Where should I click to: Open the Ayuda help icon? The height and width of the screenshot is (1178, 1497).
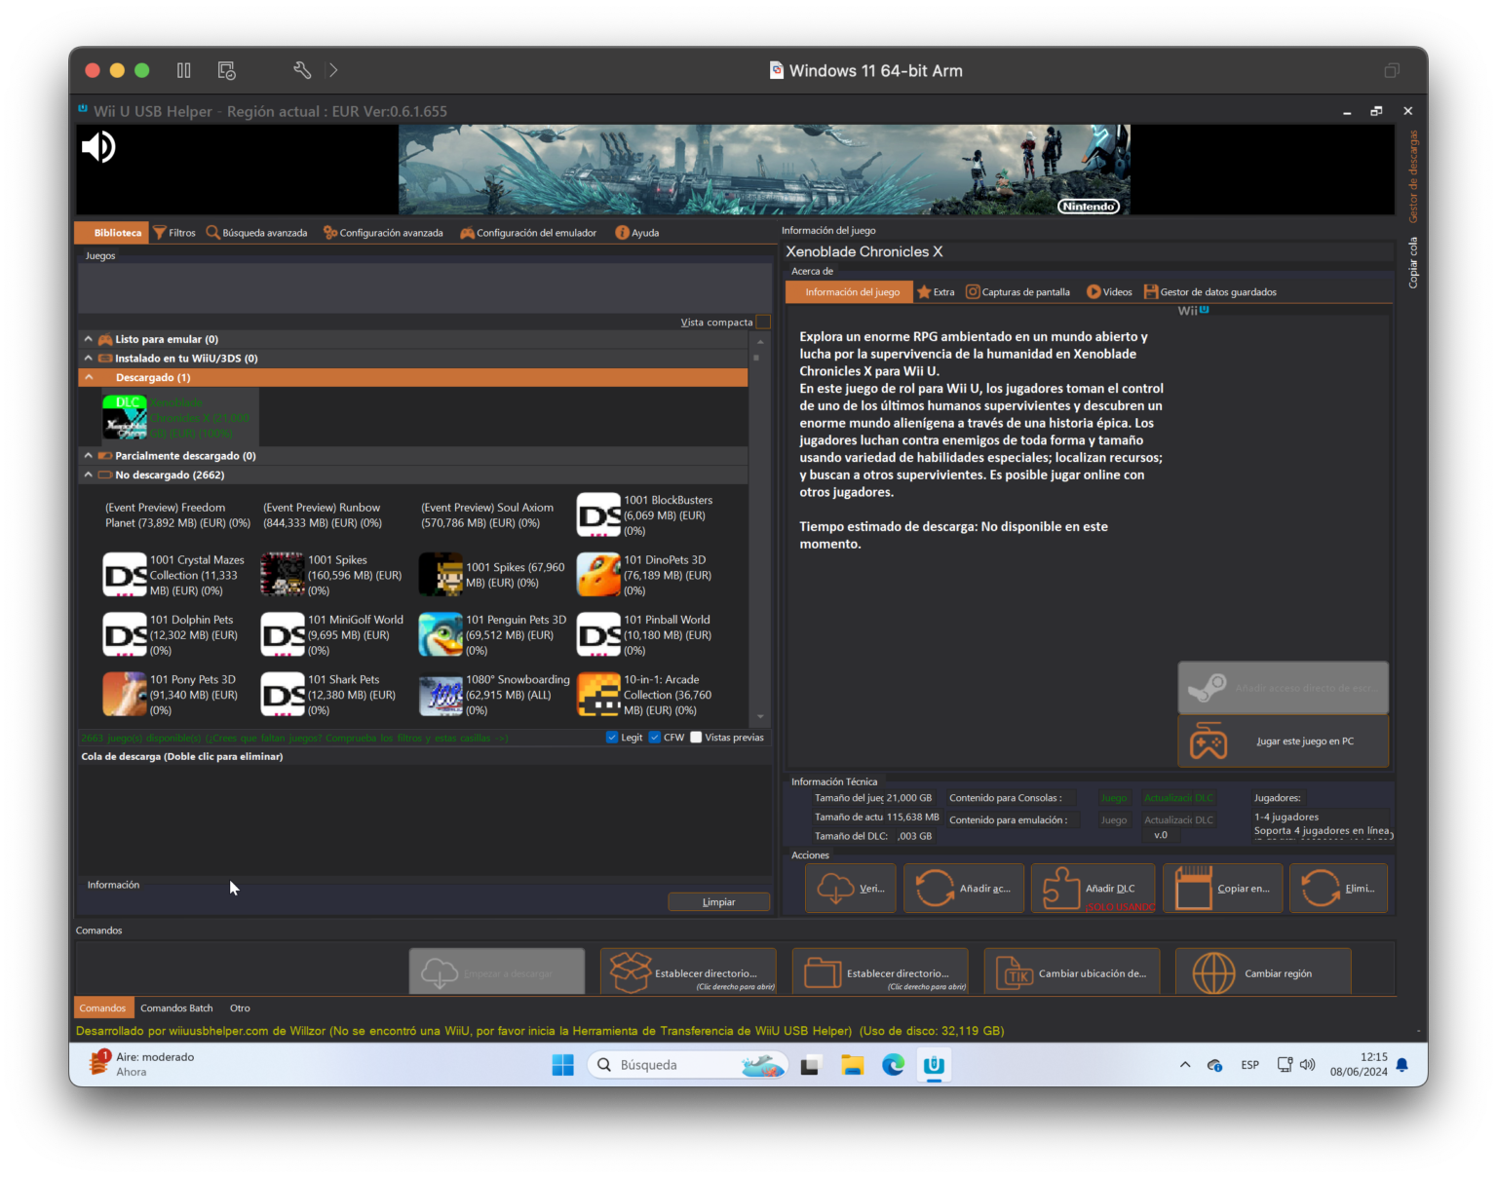point(622,233)
